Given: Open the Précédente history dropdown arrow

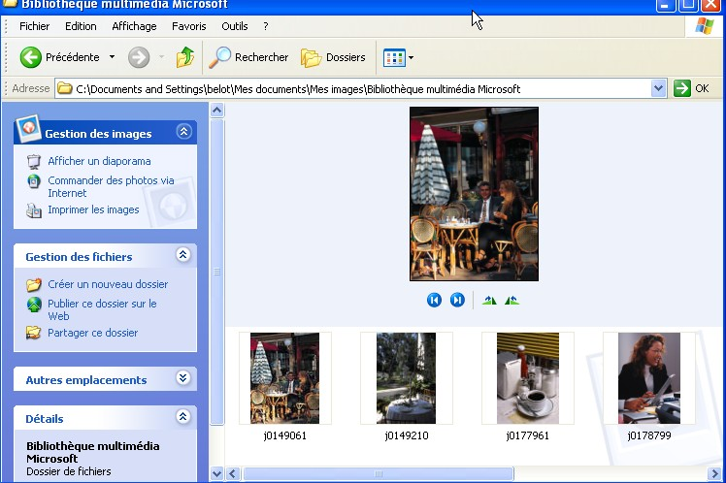Looking at the screenshot, I should coord(112,57).
